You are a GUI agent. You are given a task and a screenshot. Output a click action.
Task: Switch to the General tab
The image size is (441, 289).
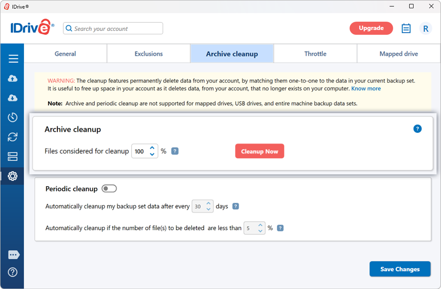(65, 54)
